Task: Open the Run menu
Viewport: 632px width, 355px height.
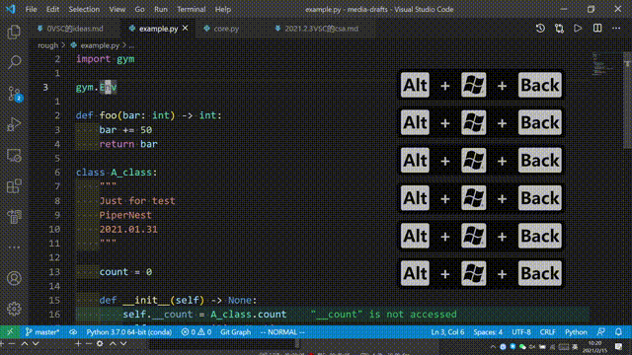Action: pos(160,9)
